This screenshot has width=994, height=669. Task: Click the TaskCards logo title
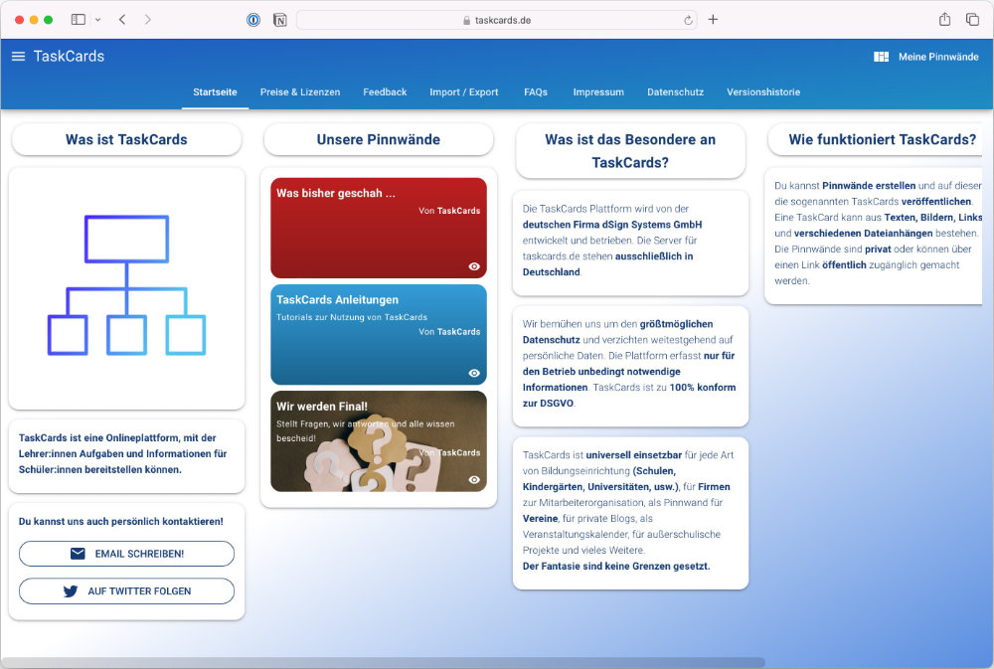click(x=69, y=57)
